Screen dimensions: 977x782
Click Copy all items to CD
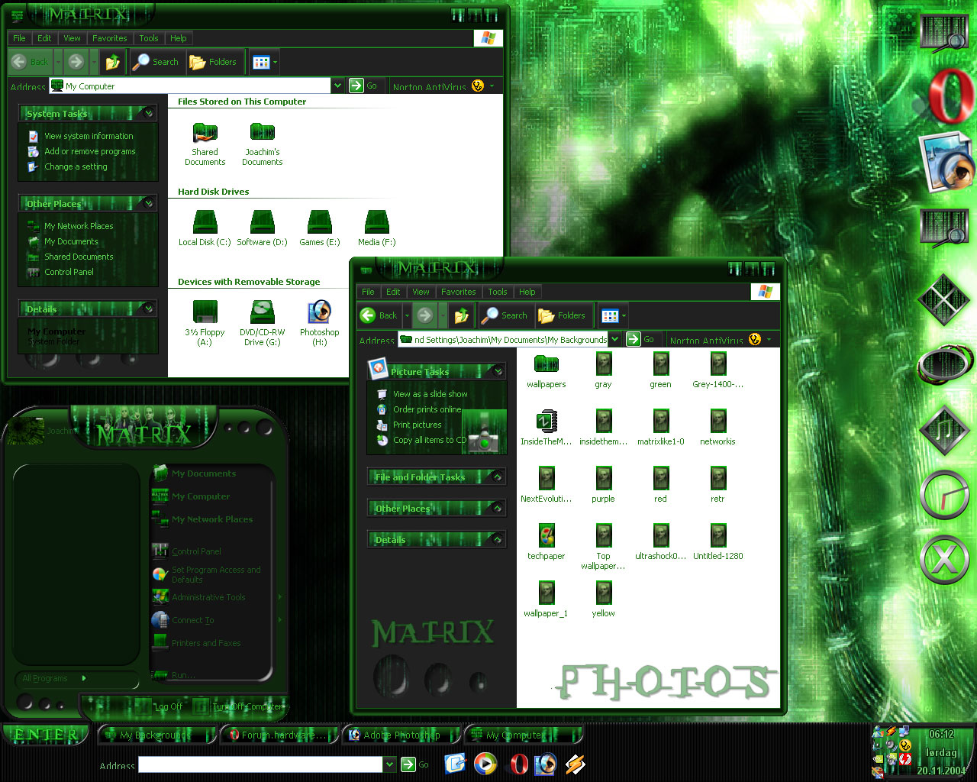[430, 440]
